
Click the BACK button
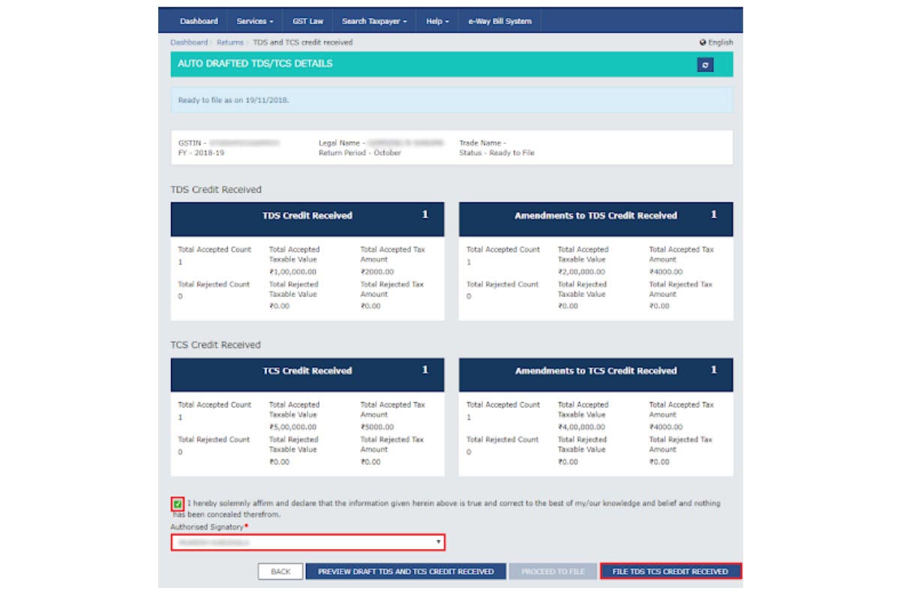280,571
